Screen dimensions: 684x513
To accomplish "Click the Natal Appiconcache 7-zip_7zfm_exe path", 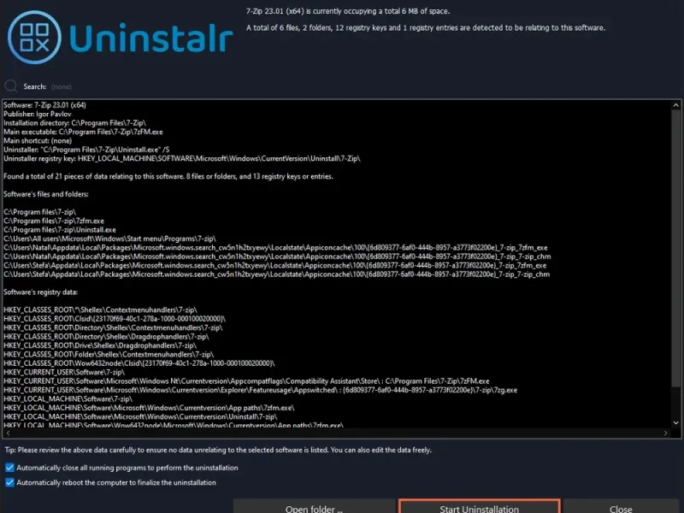I will pyautogui.click(x=275, y=247).
